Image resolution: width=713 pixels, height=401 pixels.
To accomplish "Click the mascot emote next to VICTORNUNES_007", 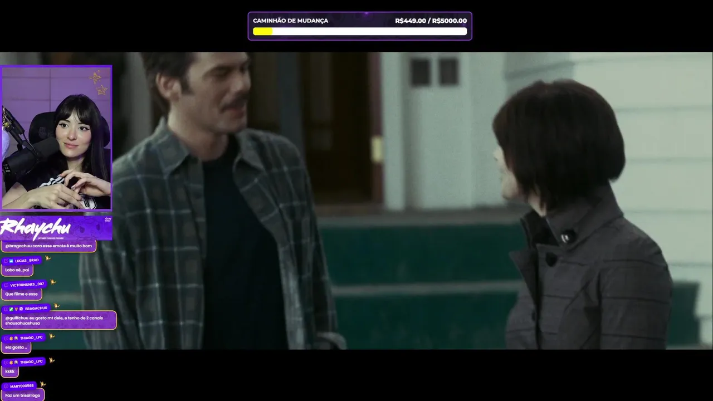I will click(x=53, y=282).
